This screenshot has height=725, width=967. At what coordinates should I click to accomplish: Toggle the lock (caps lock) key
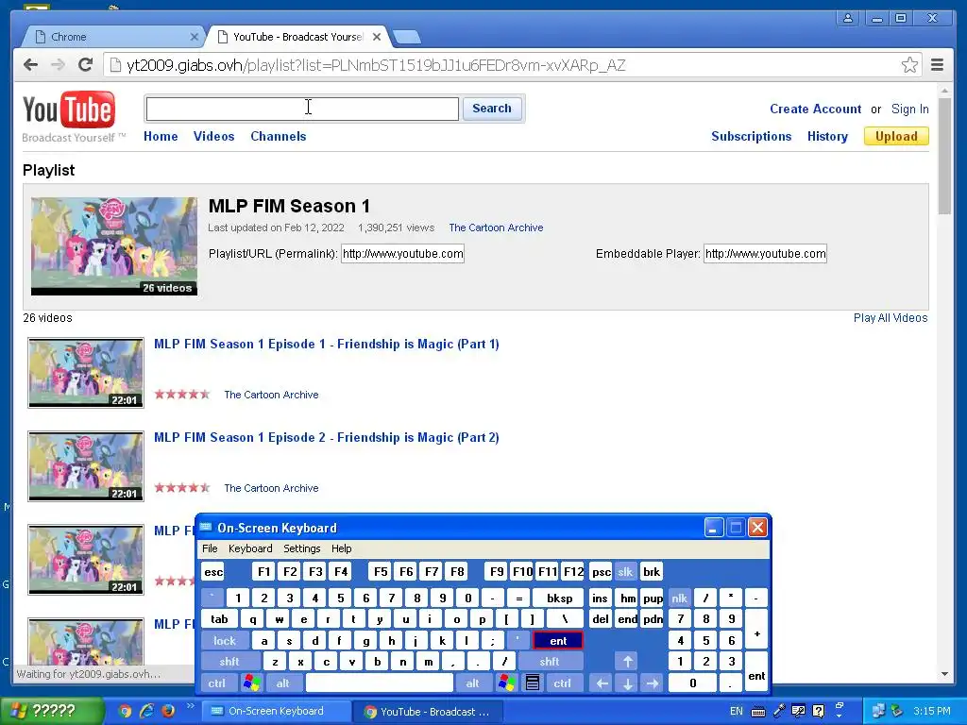[225, 641]
